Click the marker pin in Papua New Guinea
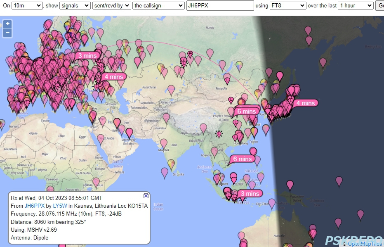 (x=290, y=185)
